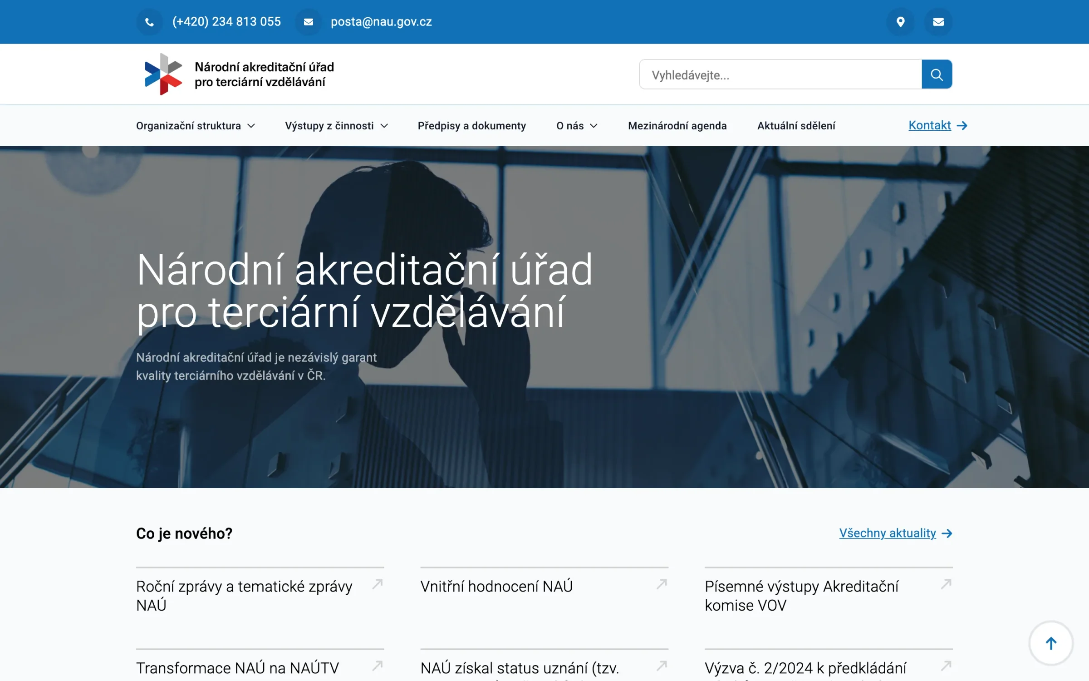
Task: Click the posta@nau.gov.cz email link
Action: tap(381, 22)
